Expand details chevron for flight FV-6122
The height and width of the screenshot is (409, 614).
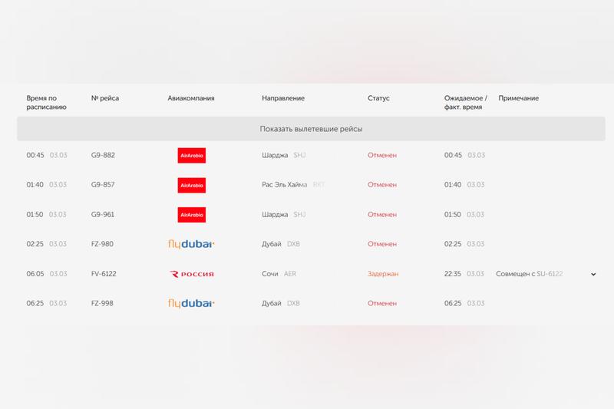(593, 274)
